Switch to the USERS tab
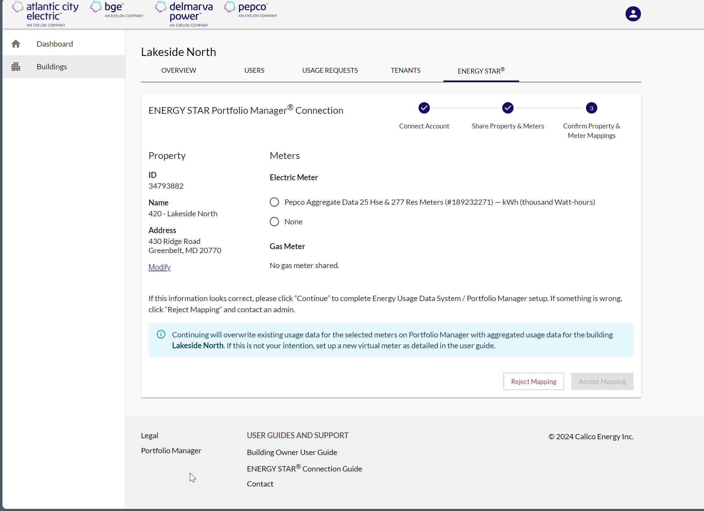This screenshot has height=511, width=704. [254, 70]
